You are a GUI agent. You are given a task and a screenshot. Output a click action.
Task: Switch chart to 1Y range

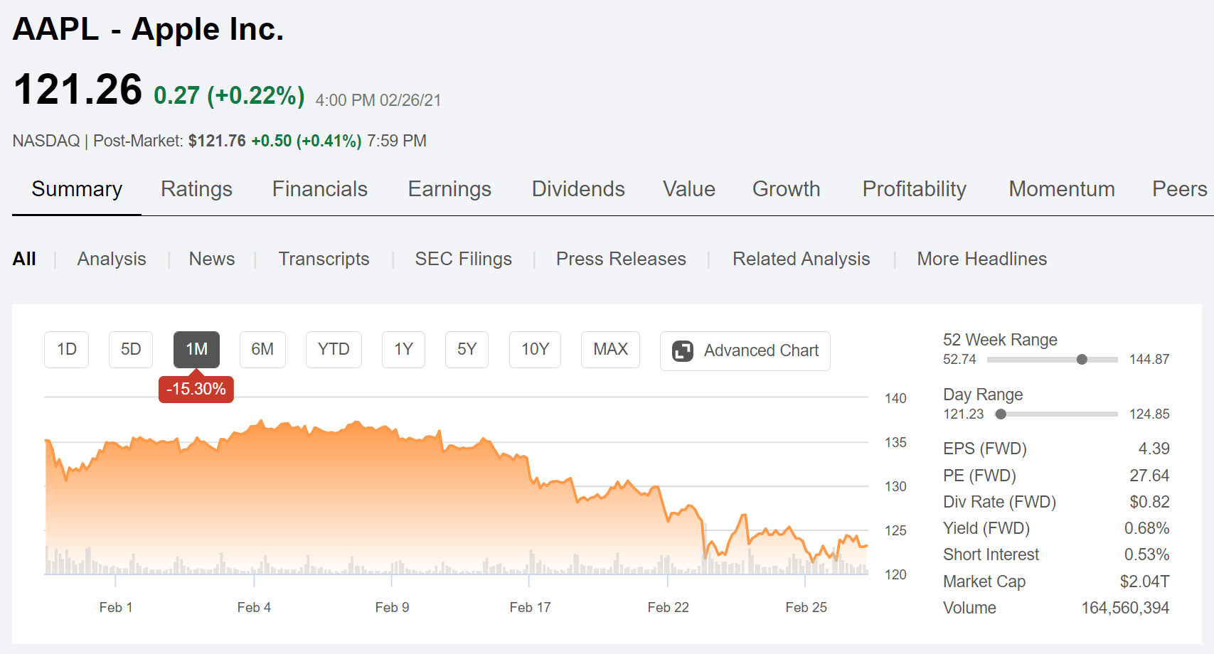click(403, 350)
